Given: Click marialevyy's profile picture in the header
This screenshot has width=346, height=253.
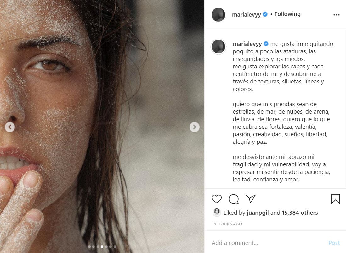Looking at the screenshot, I should (218, 14).
